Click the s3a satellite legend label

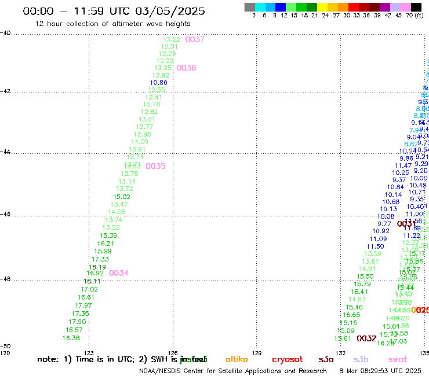click(x=326, y=359)
